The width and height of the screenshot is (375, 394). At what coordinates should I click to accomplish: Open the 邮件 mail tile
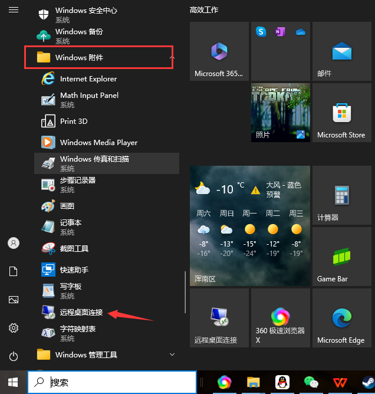[341, 52]
